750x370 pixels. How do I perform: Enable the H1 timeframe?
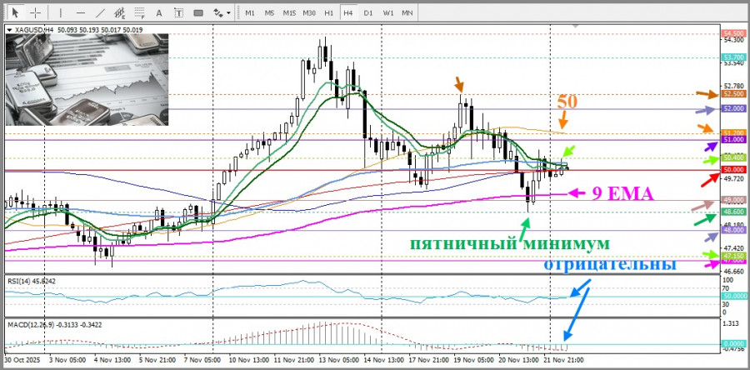329,12
